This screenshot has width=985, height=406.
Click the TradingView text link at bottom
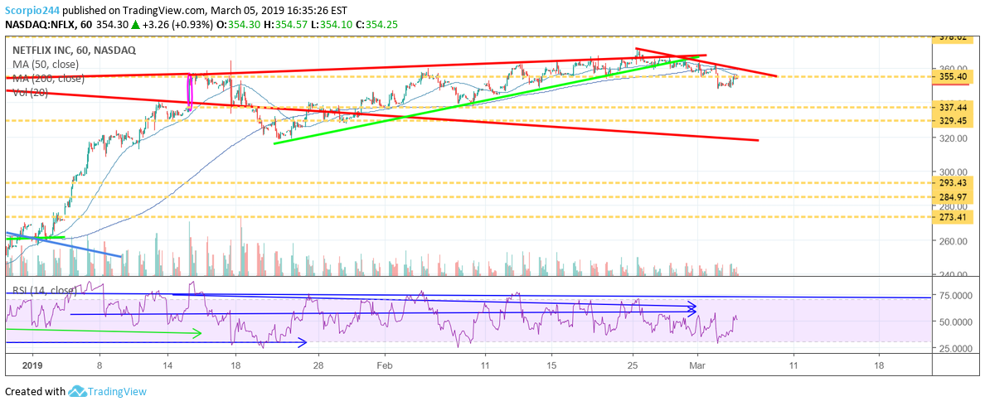pos(119,391)
